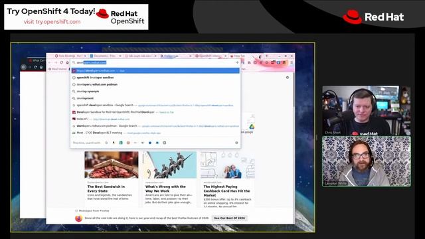Close the Preferences tab
Screen dimensions: 425x239
pos(191,56)
